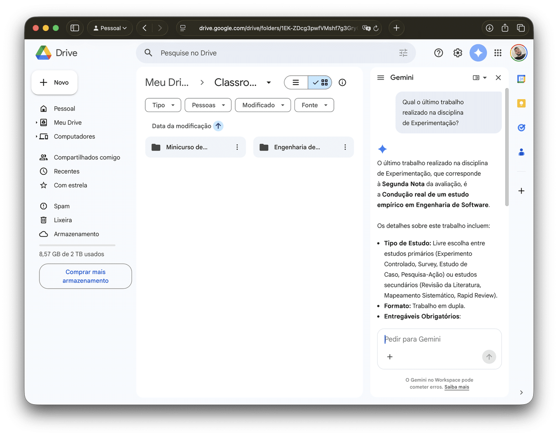Open the Gemini panel hamburger menu
The height and width of the screenshot is (437, 558).
tap(380, 77)
